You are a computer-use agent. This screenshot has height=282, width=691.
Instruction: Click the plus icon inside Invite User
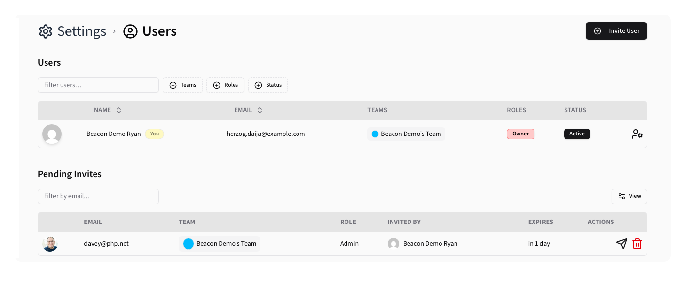[597, 31]
